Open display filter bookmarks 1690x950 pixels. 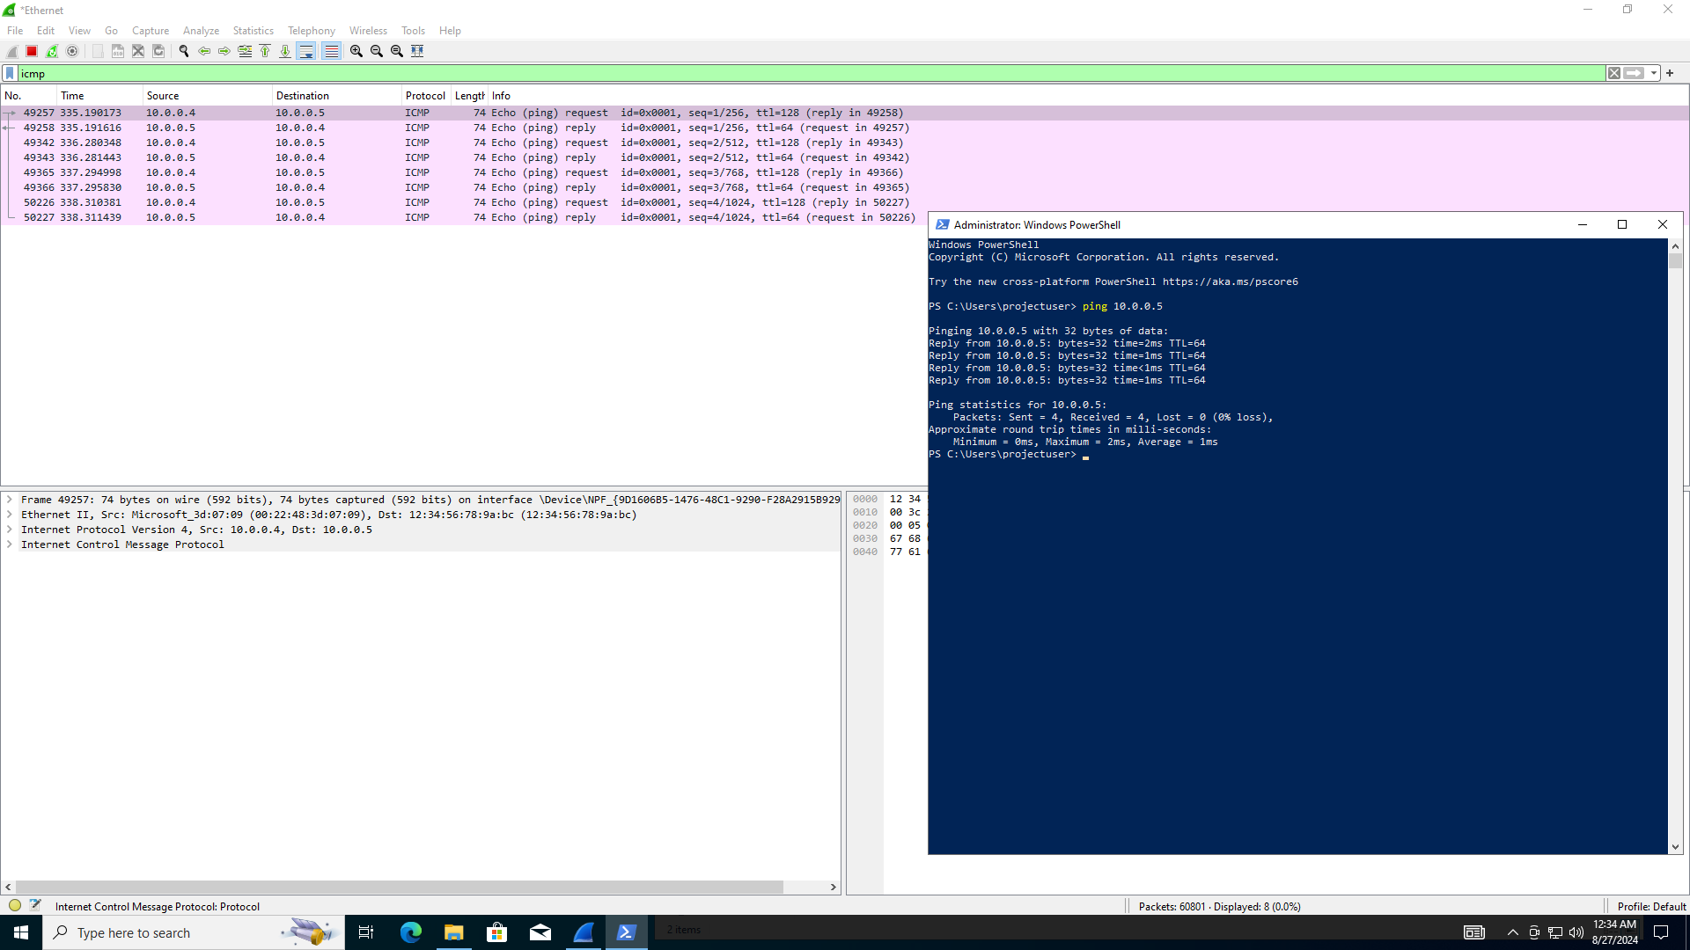pyautogui.click(x=10, y=73)
